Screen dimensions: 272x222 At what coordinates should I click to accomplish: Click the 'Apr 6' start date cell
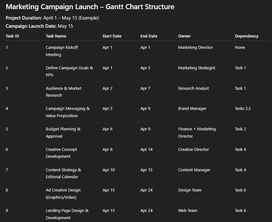[107, 129]
